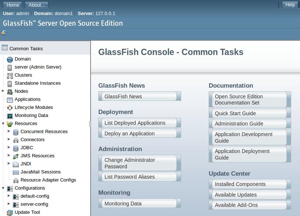The width and height of the screenshot is (300, 216).
Task: Click List Password Aliases
Action: pyautogui.click(x=140, y=177)
